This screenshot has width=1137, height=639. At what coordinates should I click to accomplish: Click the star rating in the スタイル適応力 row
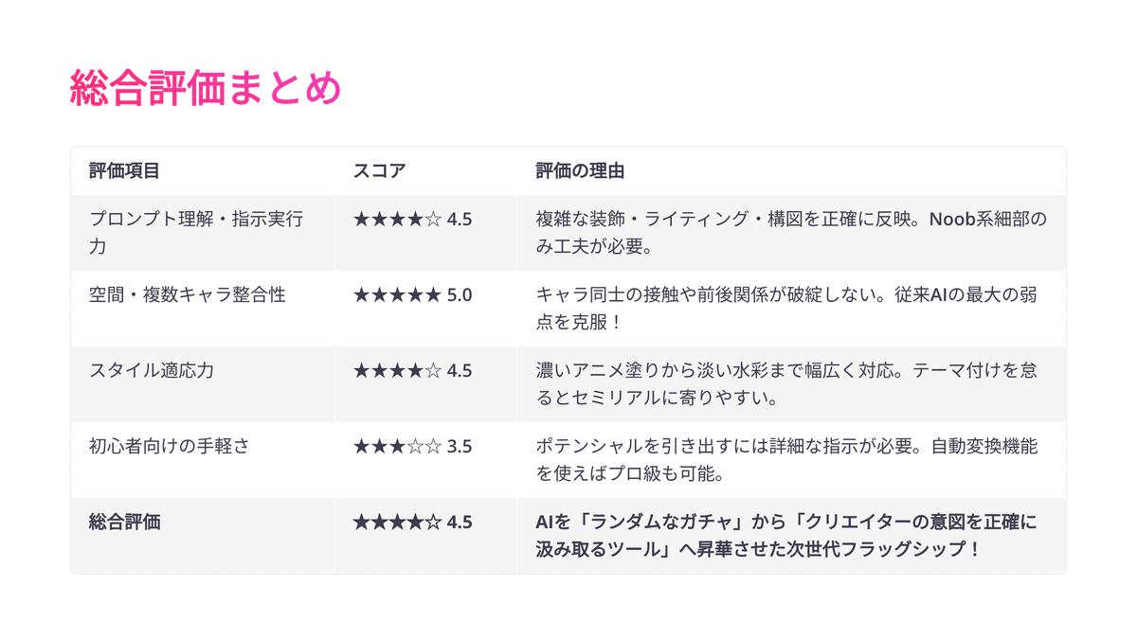[x=397, y=370]
